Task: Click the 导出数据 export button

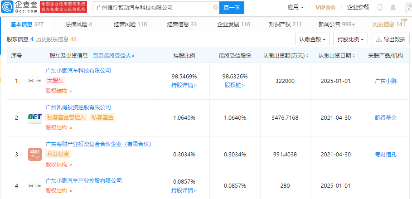Action: (x=390, y=39)
